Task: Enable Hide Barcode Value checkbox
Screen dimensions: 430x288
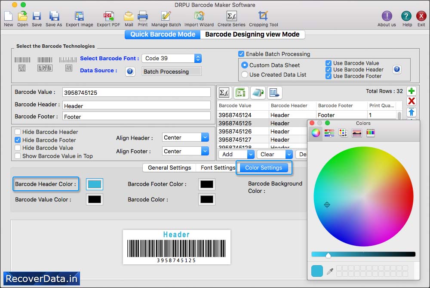Action: 18,148
